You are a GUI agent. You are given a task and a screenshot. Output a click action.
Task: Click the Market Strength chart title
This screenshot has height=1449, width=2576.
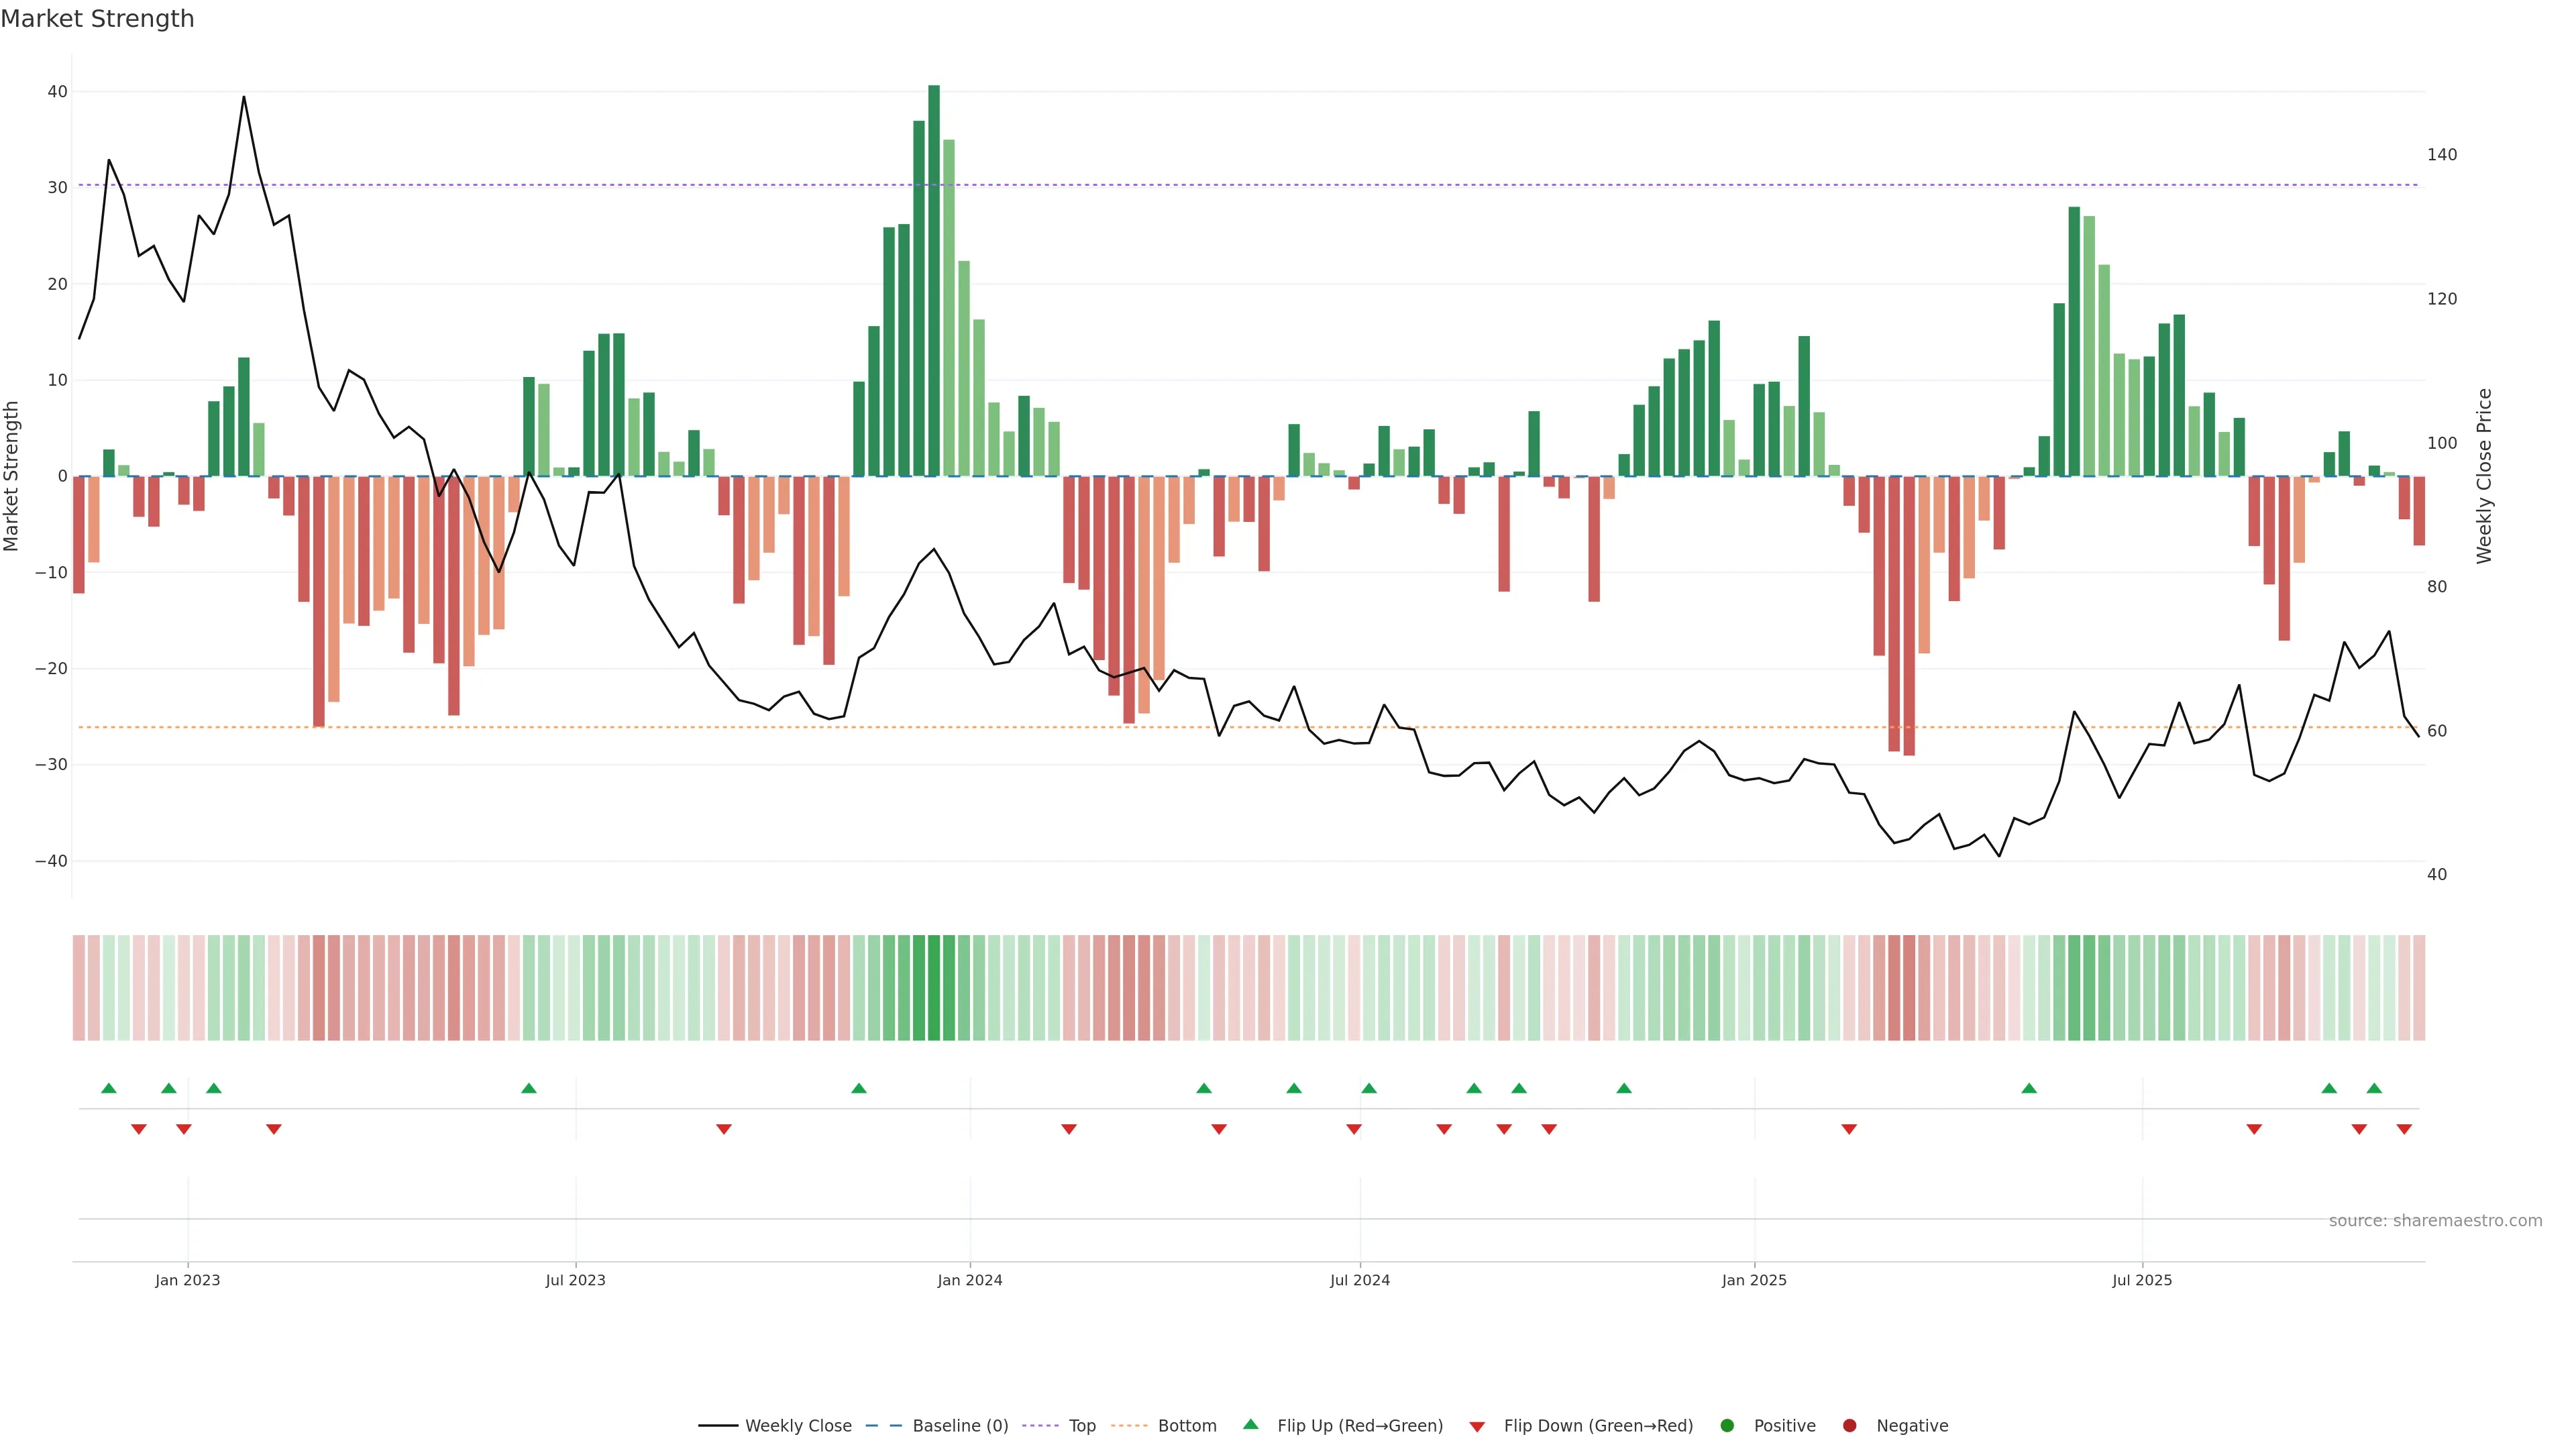(97, 19)
